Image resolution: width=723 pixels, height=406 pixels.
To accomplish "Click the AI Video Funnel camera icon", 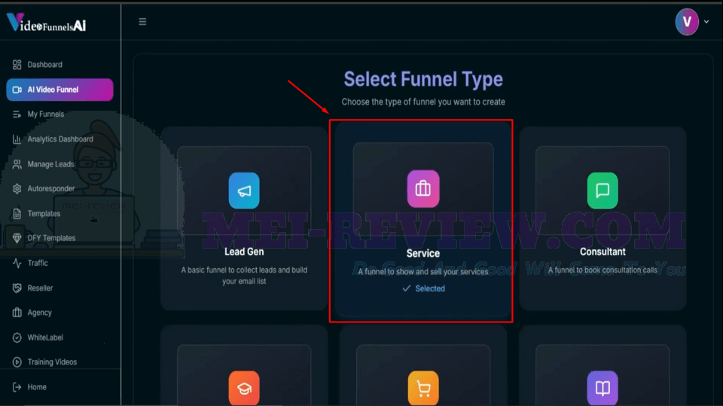I will point(17,90).
